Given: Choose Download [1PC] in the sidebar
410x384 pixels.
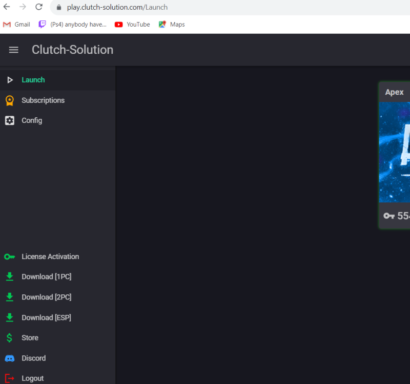Looking at the screenshot, I should [x=46, y=277].
